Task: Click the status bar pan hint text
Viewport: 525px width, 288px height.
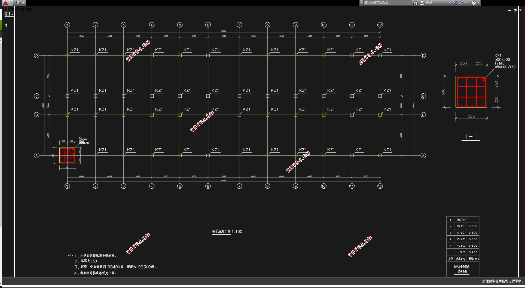Action: pyautogui.click(x=503, y=281)
